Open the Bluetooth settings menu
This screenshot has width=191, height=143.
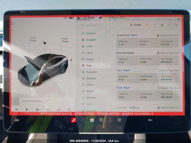(x=90, y=111)
